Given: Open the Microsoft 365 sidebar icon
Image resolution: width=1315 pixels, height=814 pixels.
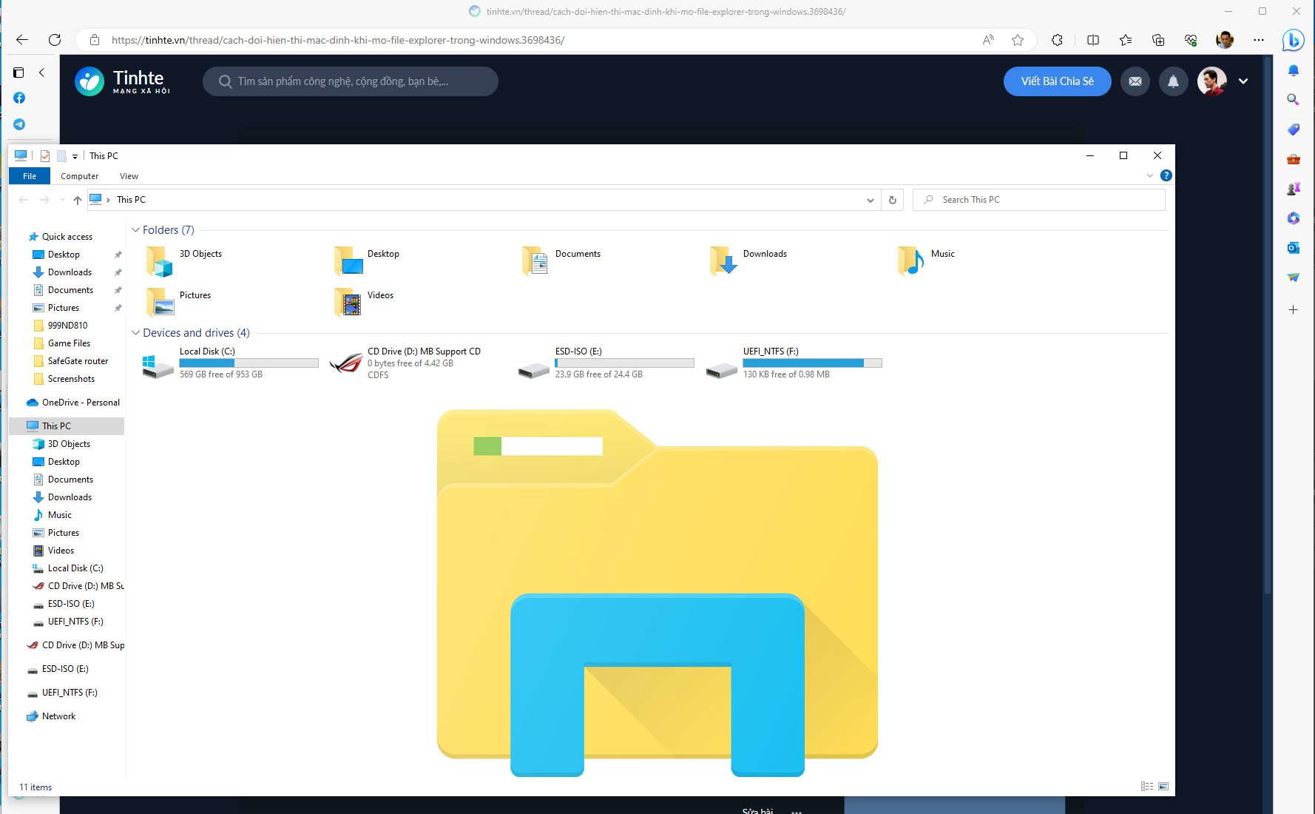Looking at the screenshot, I should coord(1293,218).
